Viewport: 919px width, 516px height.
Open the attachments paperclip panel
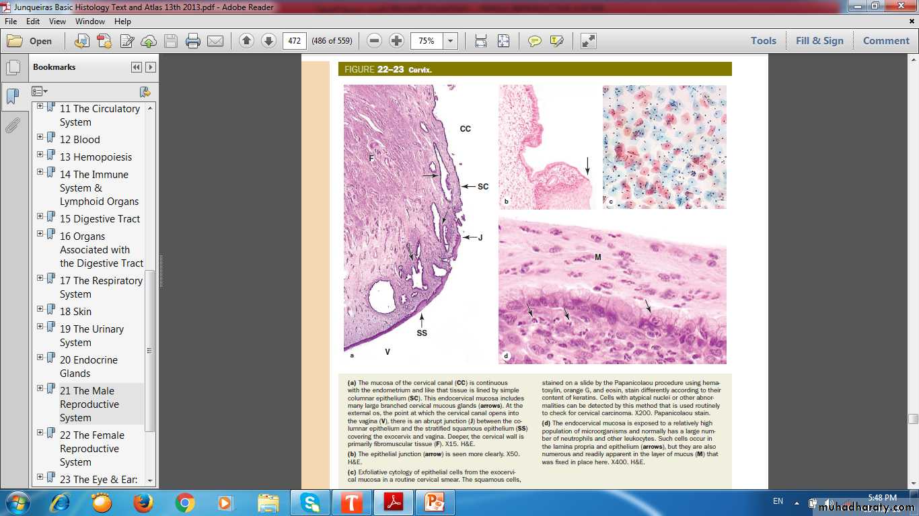tap(12, 126)
